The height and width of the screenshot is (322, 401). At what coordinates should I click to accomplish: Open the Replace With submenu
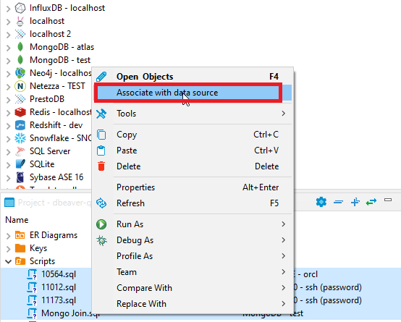click(x=193, y=304)
